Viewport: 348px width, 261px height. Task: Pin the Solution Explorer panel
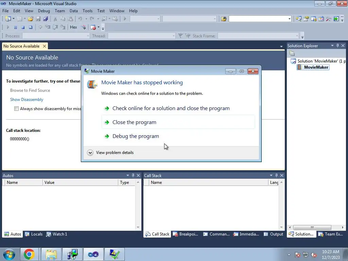[337, 46]
